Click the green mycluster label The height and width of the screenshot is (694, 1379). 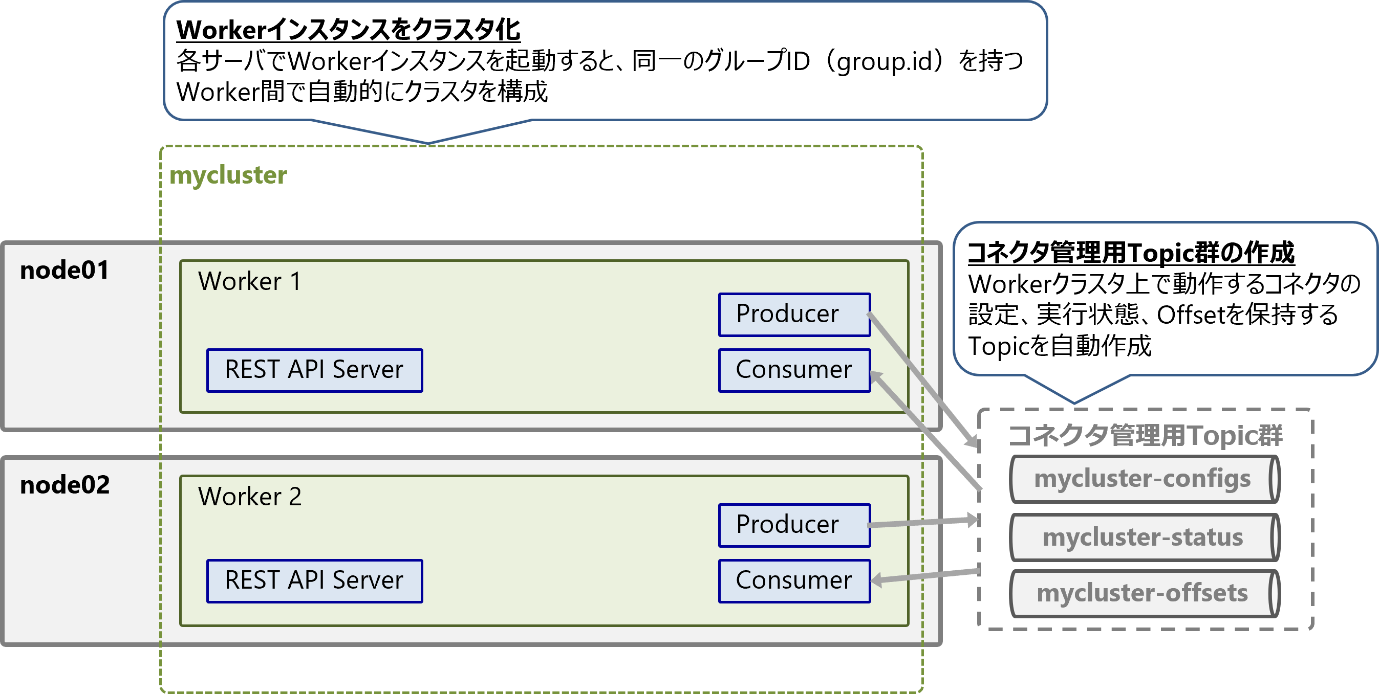pyautogui.click(x=228, y=175)
